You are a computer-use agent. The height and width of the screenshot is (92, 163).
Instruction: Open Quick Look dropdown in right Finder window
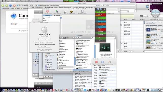pos(125,51)
